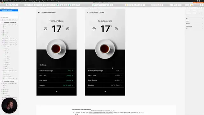Click plus temperature icon in right artboard
Viewport: 204px width, 115px height.
[x=116, y=29]
